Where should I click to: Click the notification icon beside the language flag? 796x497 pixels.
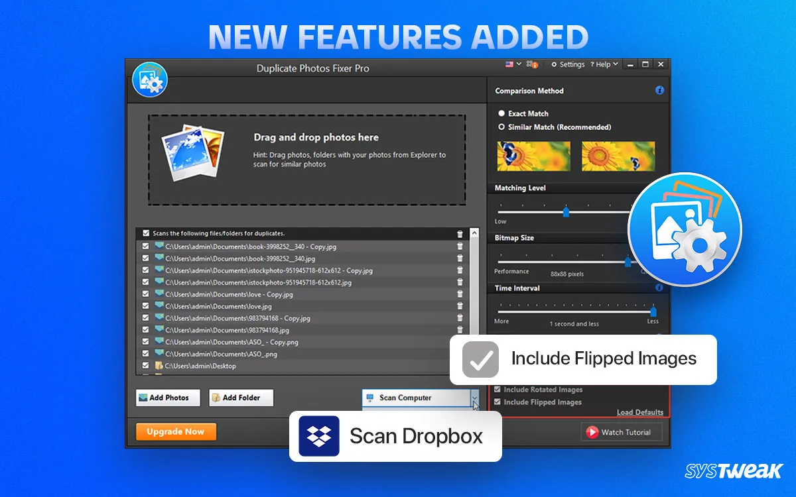pyautogui.click(x=533, y=64)
